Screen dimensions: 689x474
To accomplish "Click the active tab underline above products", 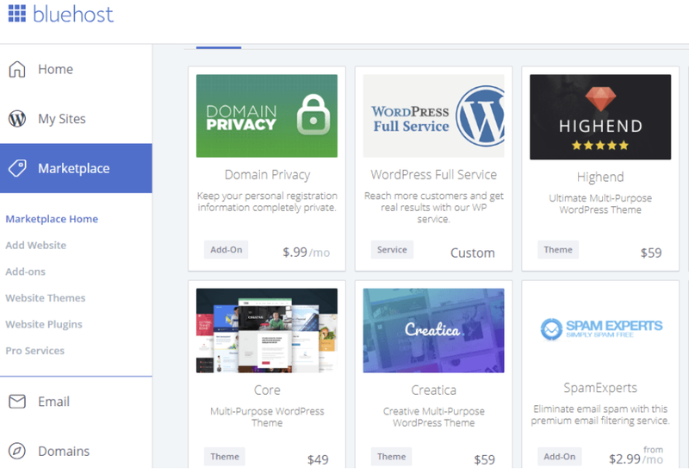I will 219,47.
